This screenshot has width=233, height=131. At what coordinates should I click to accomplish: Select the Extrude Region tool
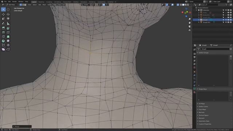3,28
